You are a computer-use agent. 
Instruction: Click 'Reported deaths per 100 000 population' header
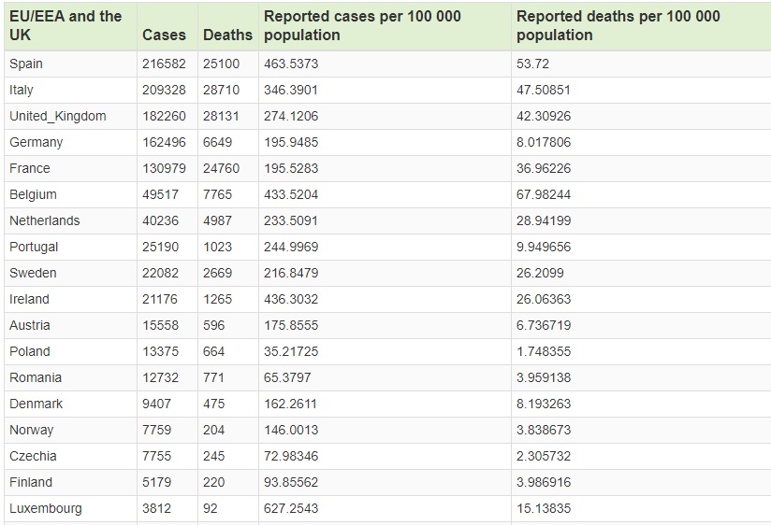point(618,25)
